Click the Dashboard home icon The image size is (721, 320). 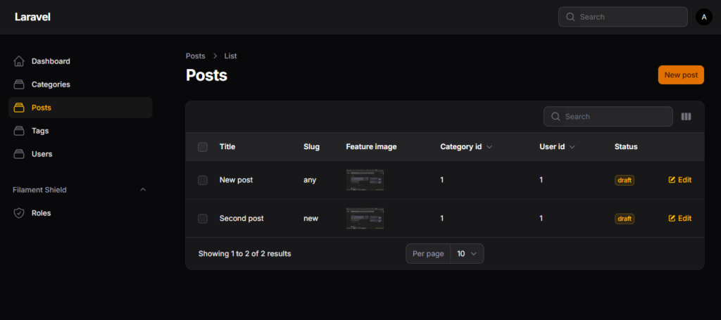19,61
